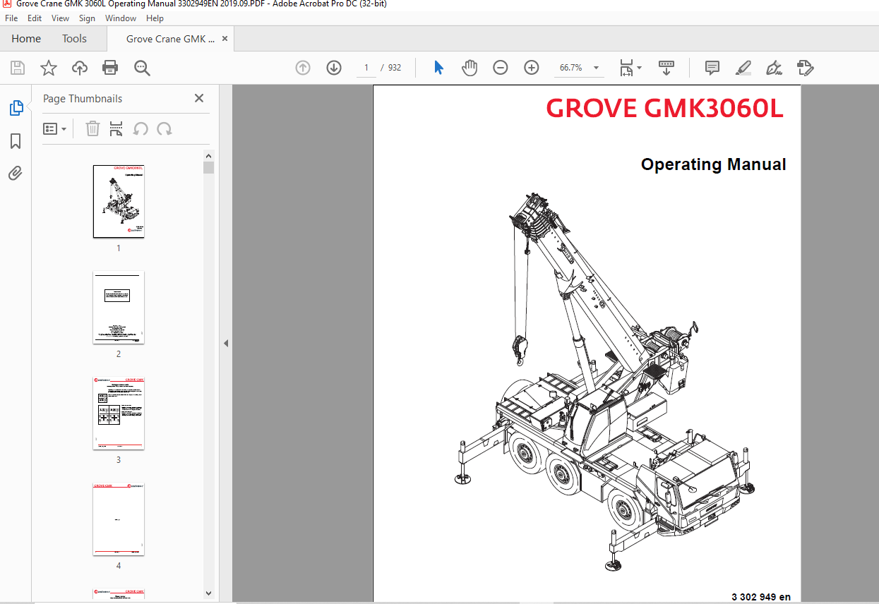The height and width of the screenshot is (604, 879).
Task: Go to next page arrow
Action: [334, 68]
